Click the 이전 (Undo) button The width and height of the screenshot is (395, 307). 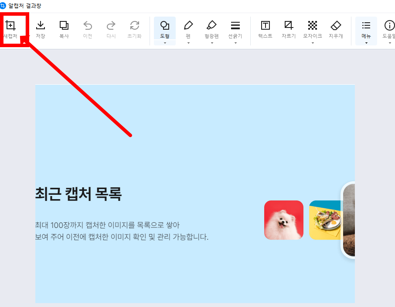click(88, 26)
